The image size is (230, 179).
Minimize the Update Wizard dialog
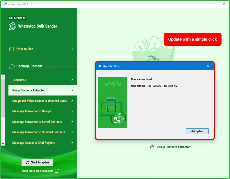[185, 66]
